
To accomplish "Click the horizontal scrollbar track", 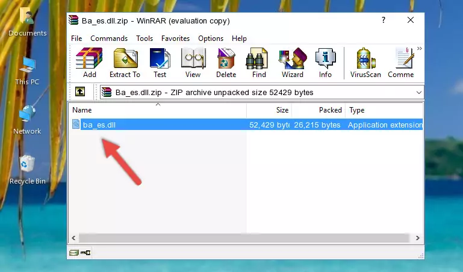I will pyautogui.click(x=244, y=238).
